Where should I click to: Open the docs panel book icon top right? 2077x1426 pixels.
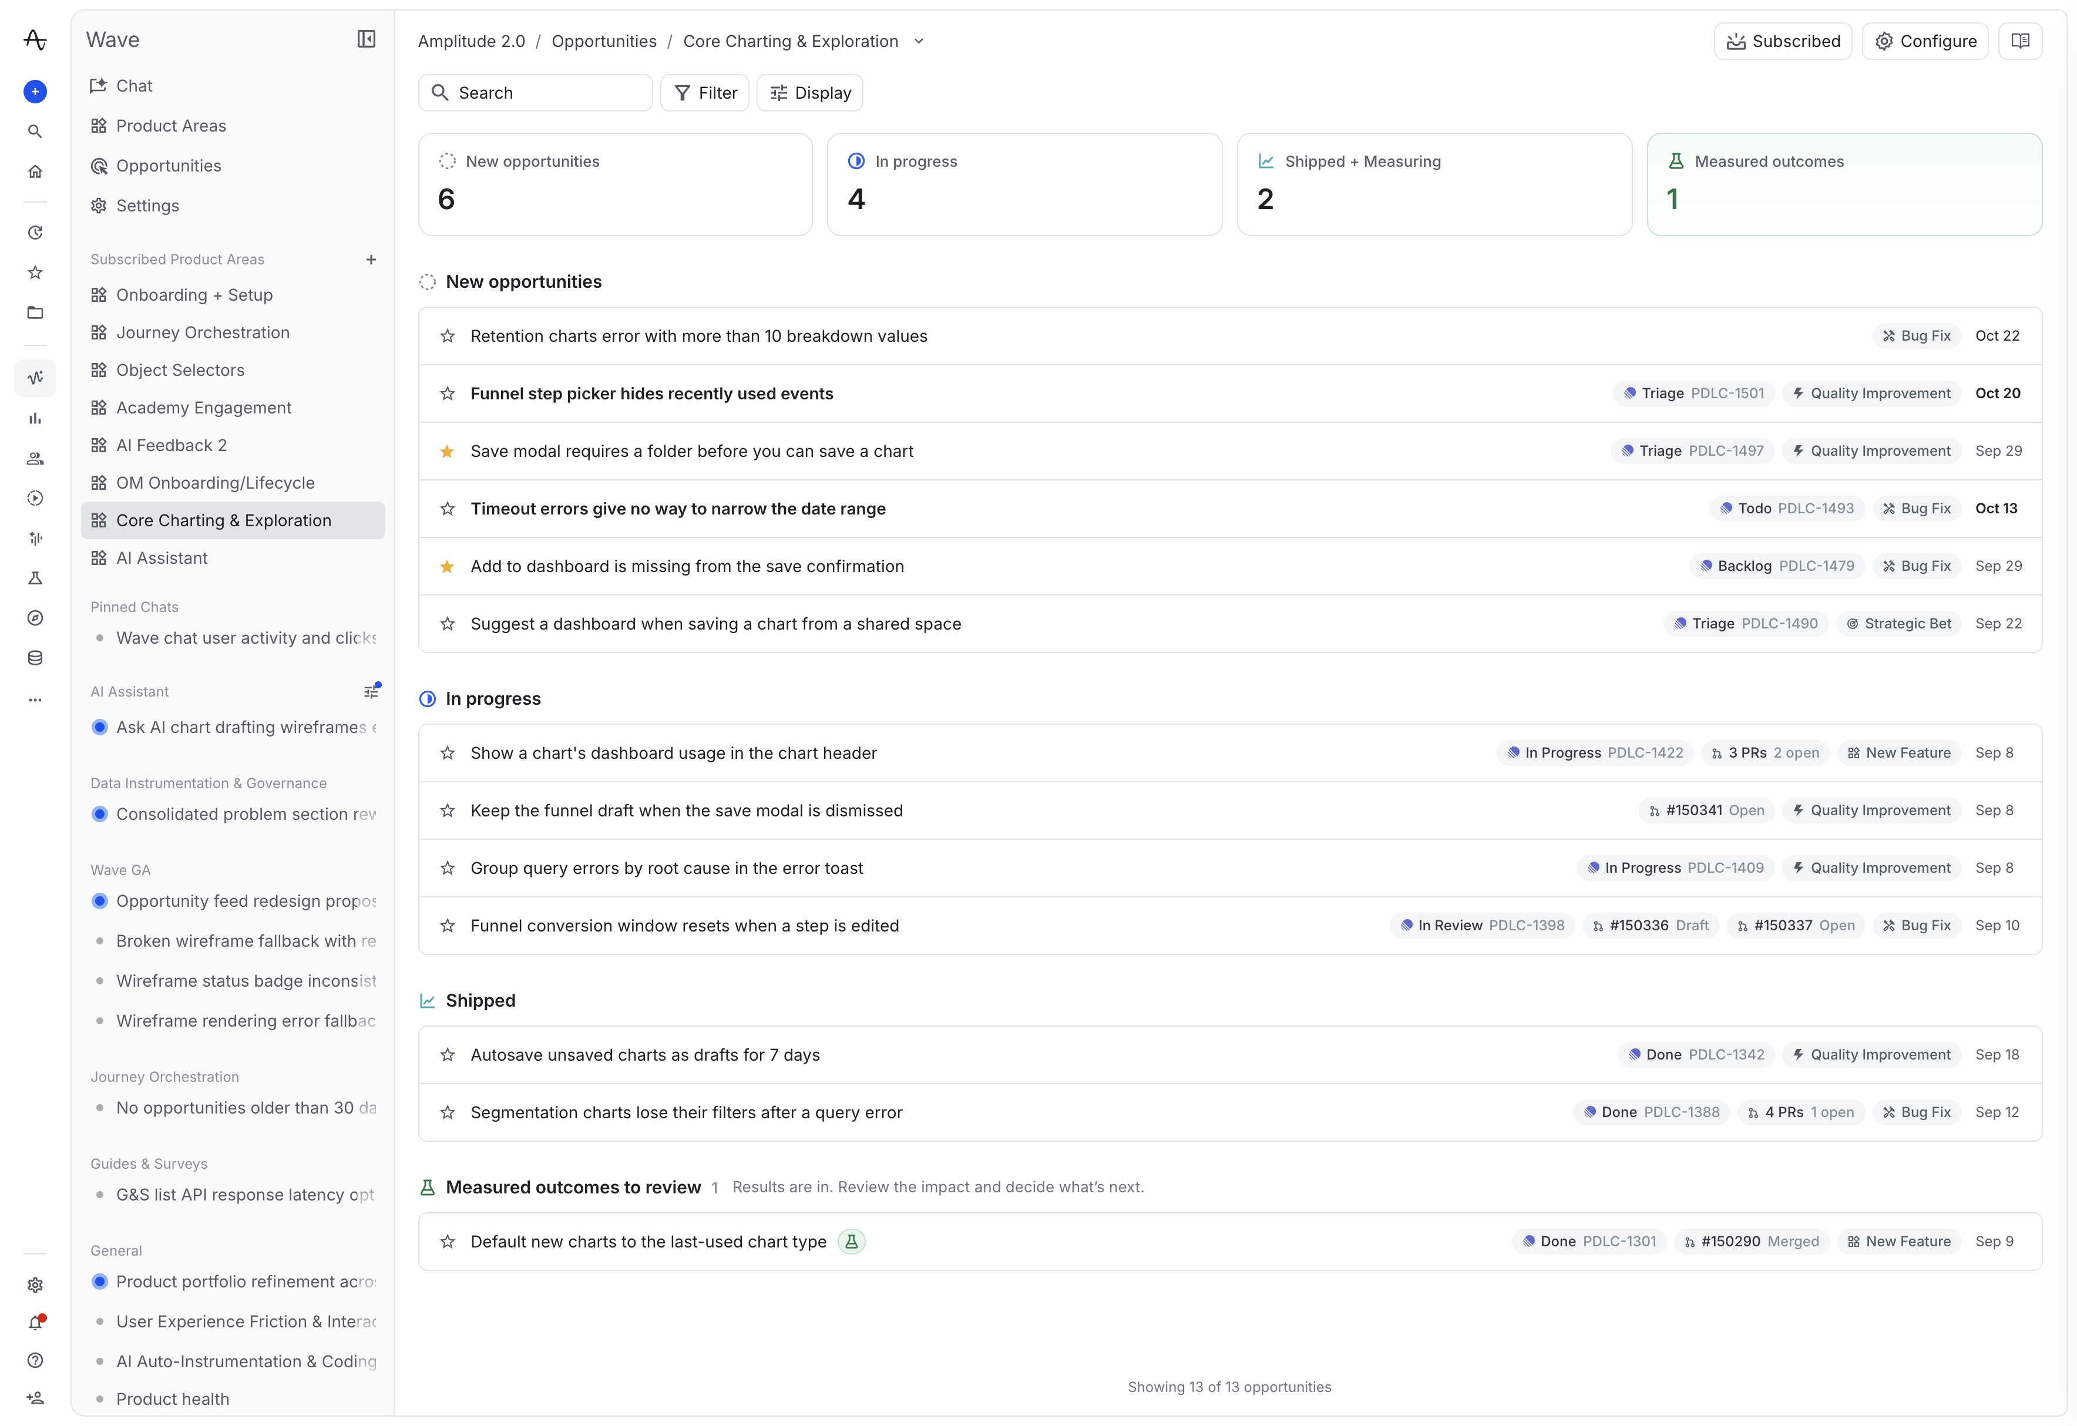(2020, 41)
